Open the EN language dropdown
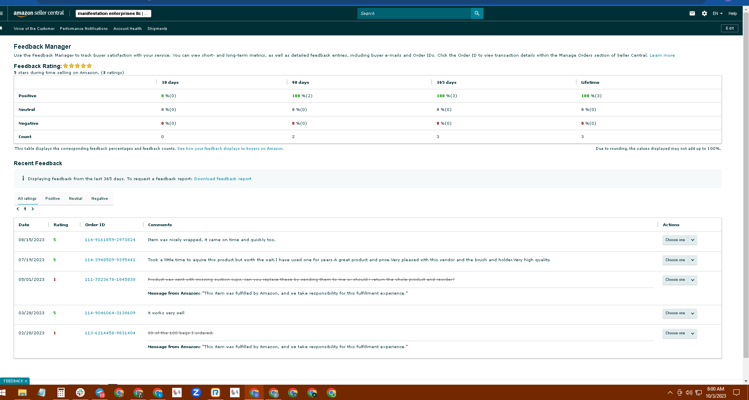749x400 pixels. point(717,13)
